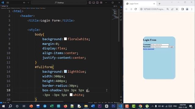The image size is (195, 109).
Task: Open Chrome three-dot menu
Action: click(192, 9)
